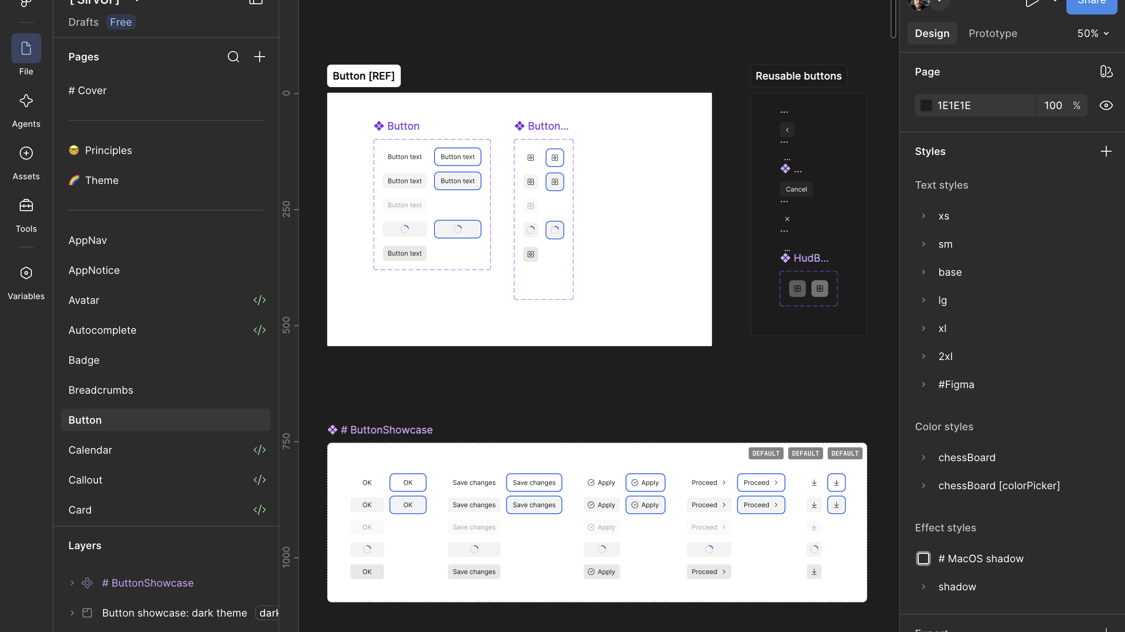The width and height of the screenshot is (1125, 632).
Task: Open the Button page
Action: pyautogui.click(x=166, y=420)
